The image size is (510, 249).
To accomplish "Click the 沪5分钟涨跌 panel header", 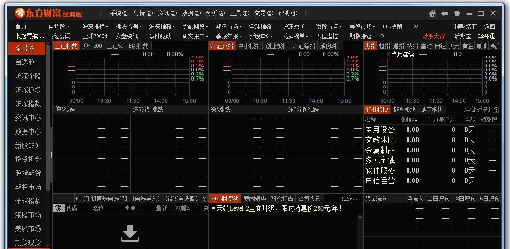I will point(148,110).
